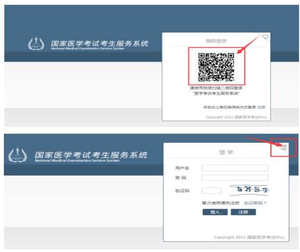The width and height of the screenshot is (300, 252).
Task: Click the 请使用微信扫描二维码登录 instruction text
Action: [216, 88]
